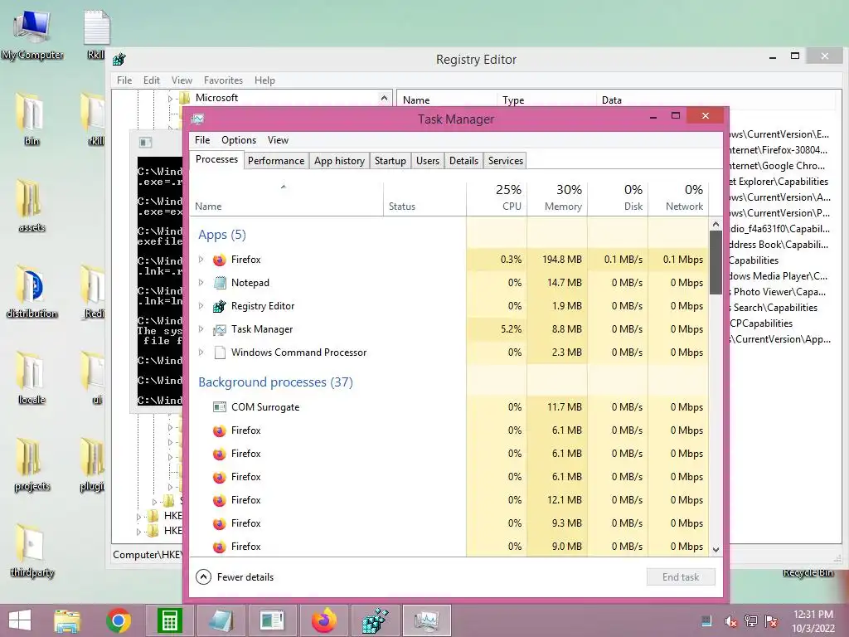Switch to the Performance tab
The width and height of the screenshot is (849, 637).
[x=276, y=161]
